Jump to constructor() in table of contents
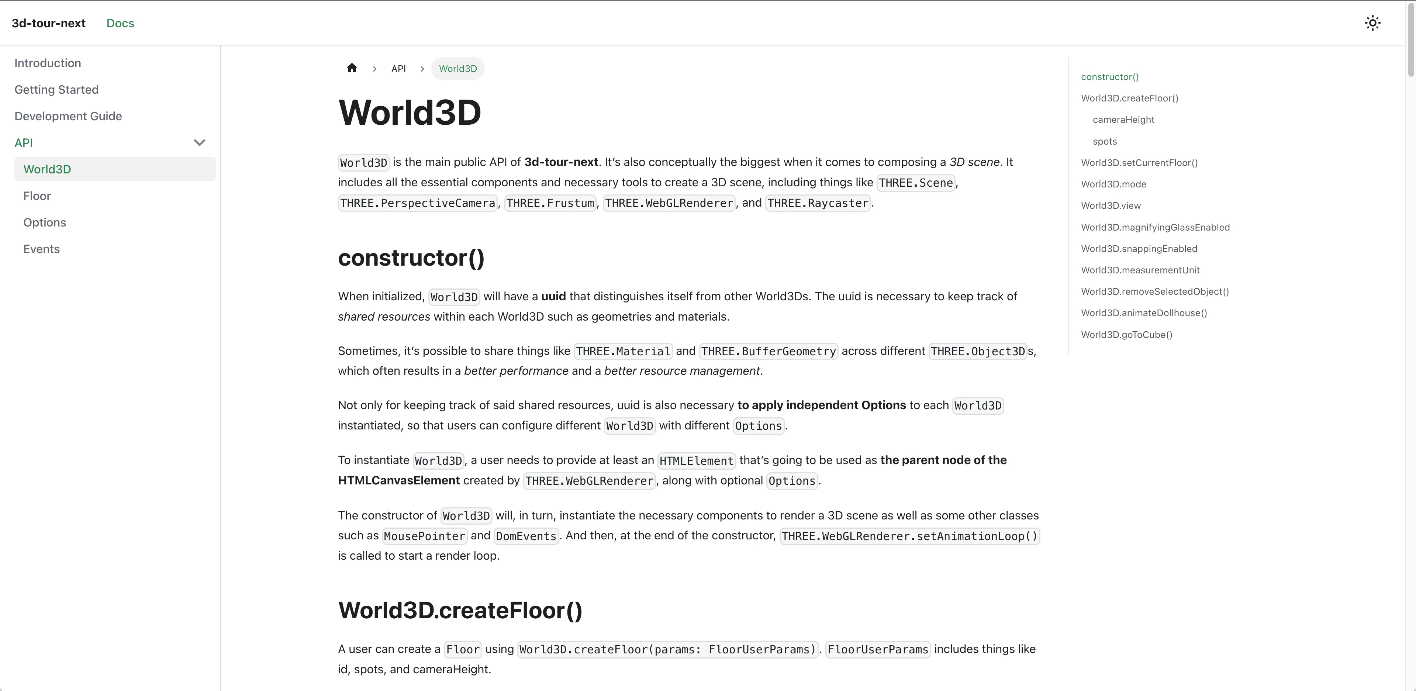1416x691 pixels. click(1110, 77)
